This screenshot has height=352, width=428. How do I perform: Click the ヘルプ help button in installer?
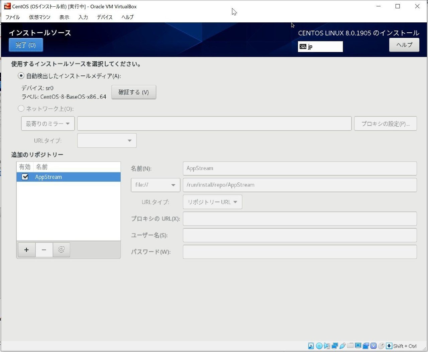404,45
